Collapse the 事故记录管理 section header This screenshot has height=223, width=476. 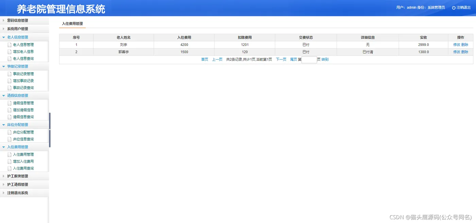click(24, 66)
